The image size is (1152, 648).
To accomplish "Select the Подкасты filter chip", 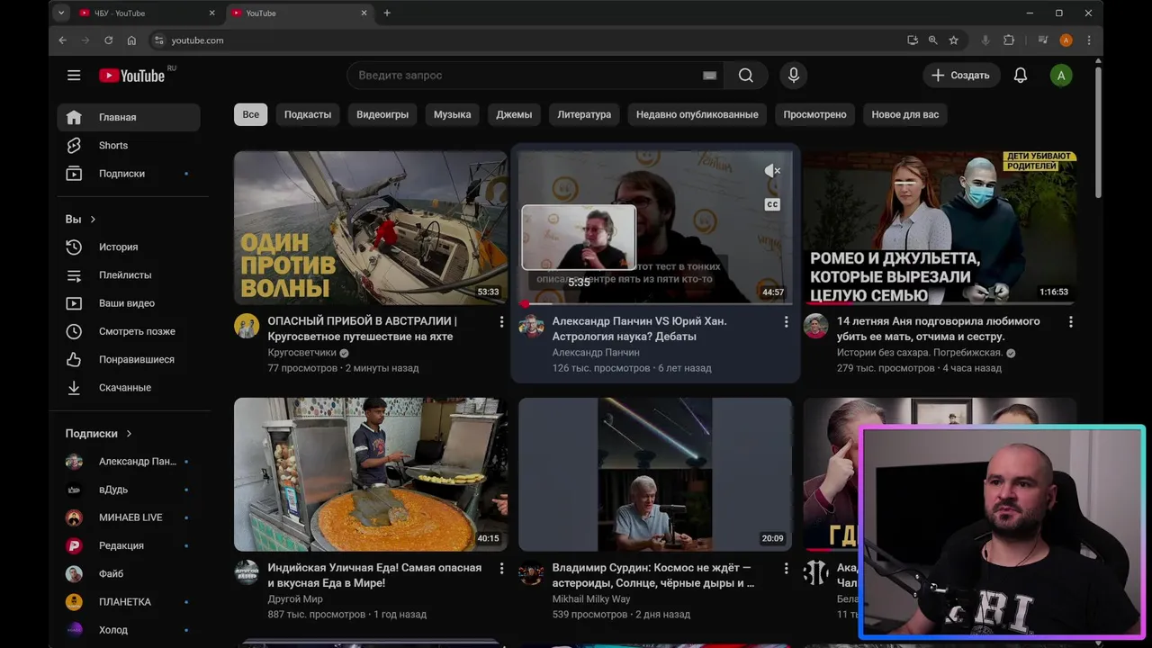I will point(308,114).
